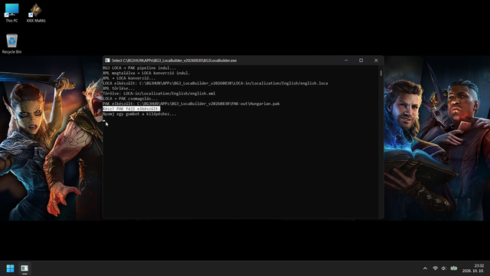Click the console vertical scrollbar thumb

381,74
